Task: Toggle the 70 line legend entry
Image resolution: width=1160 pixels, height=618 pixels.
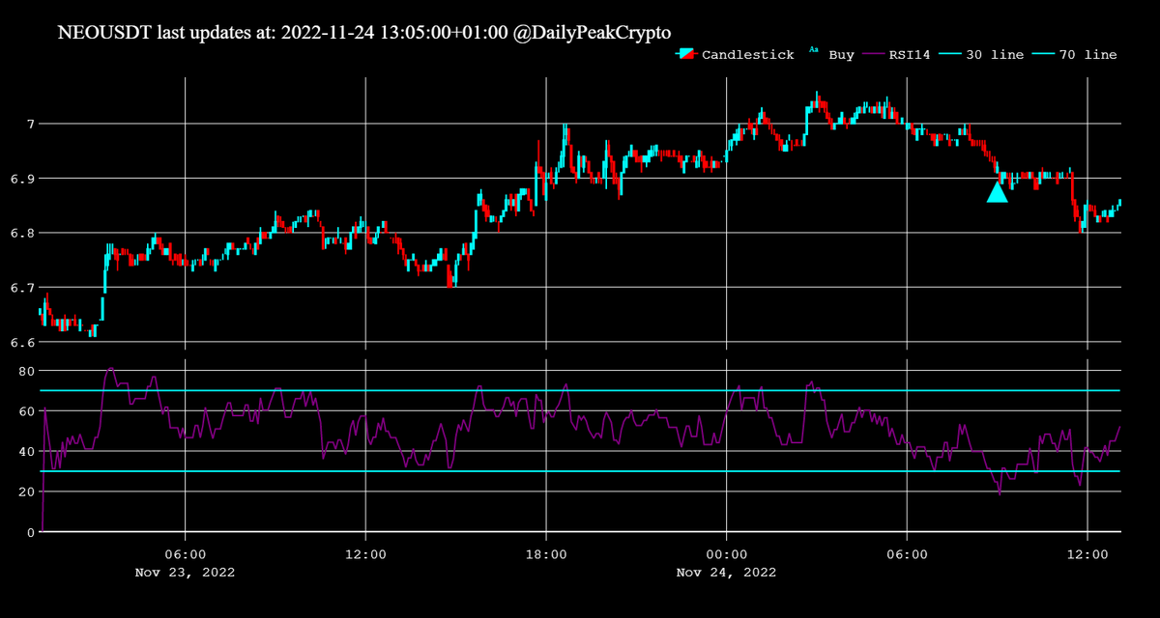Action: (1074, 55)
